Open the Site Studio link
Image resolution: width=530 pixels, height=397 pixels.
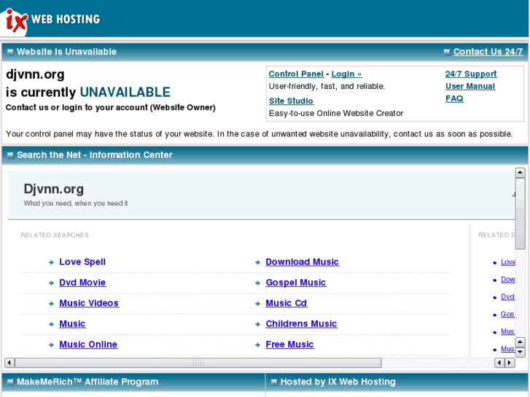291,101
